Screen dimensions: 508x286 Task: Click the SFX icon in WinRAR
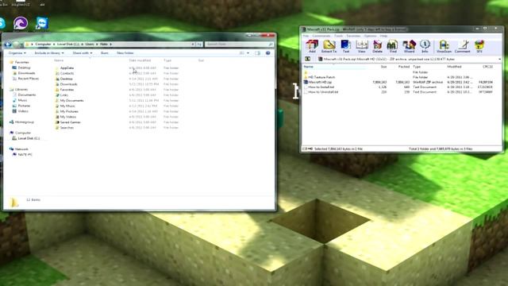click(479, 46)
